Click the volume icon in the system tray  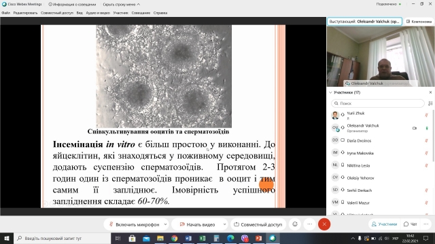coord(387,238)
